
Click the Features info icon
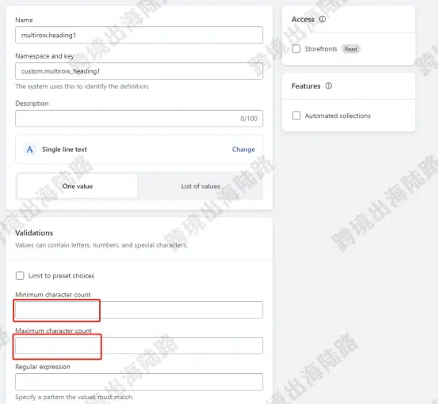pyautogui.click(x=328, y=85)
